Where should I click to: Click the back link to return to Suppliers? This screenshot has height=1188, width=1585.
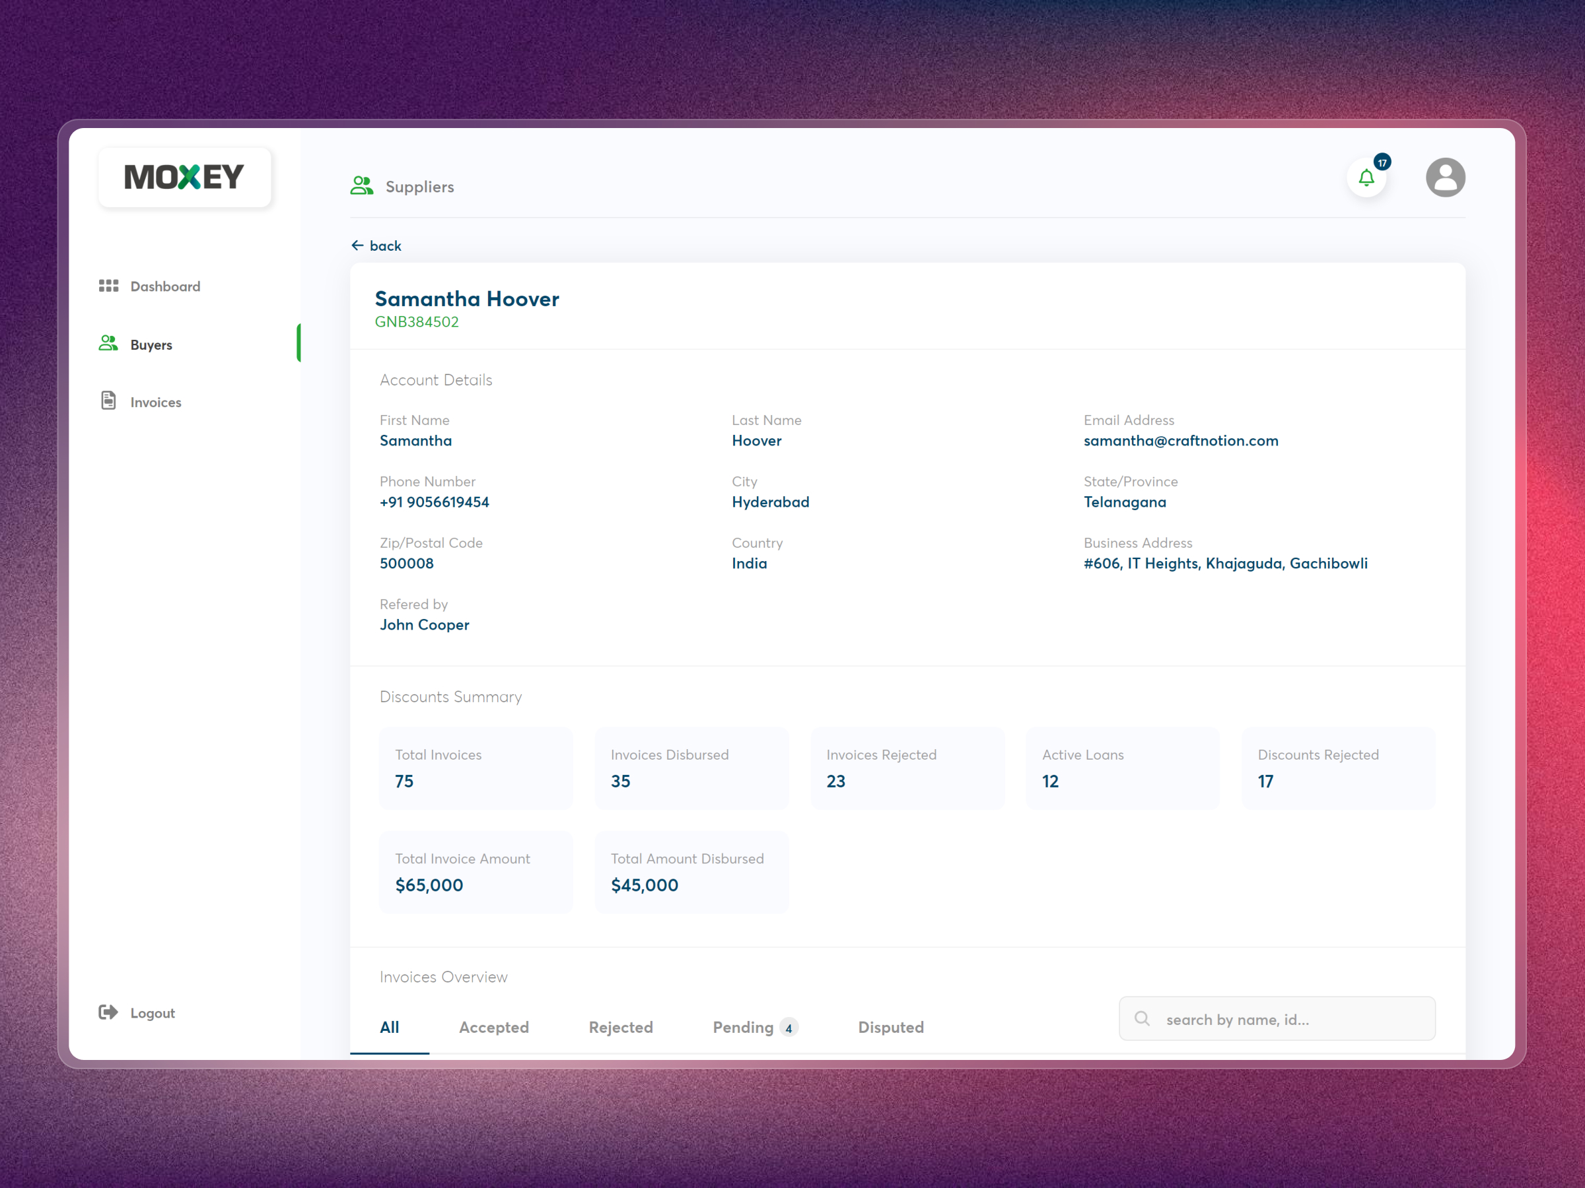378,245
